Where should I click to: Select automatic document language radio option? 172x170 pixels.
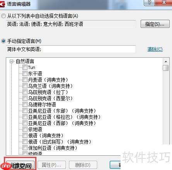[x=3, y=16]
